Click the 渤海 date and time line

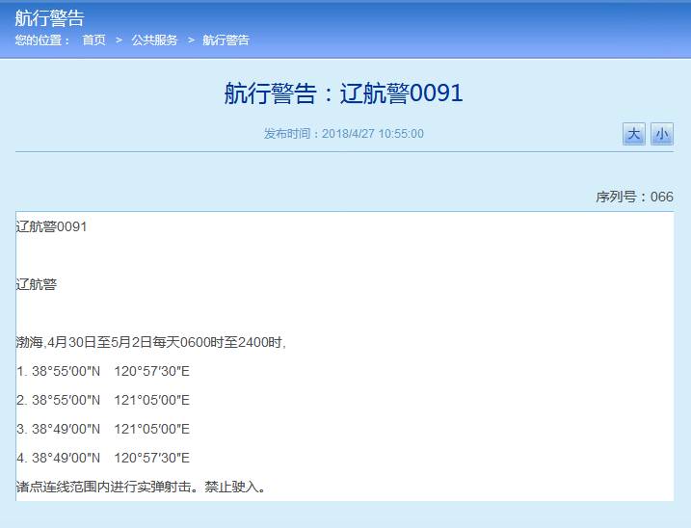(151, 342)
